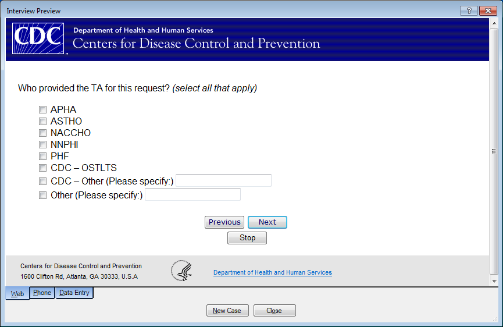Open the help question mark button
Image resolution: width=503 pixels, height=327 pixels.
coord(469,11)
